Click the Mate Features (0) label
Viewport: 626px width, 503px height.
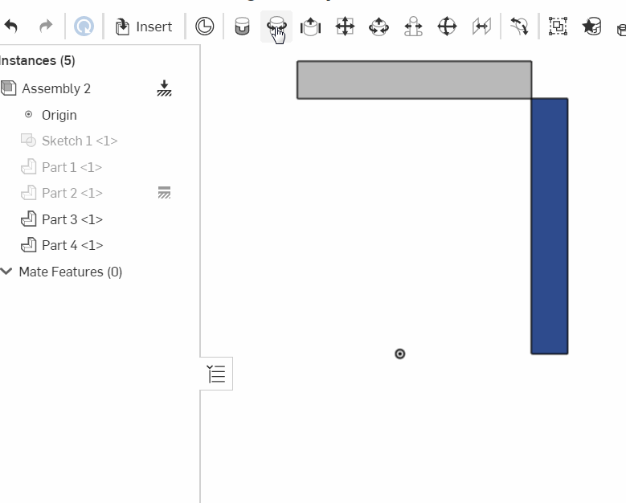pyautogui.click(x=71, y=272)
